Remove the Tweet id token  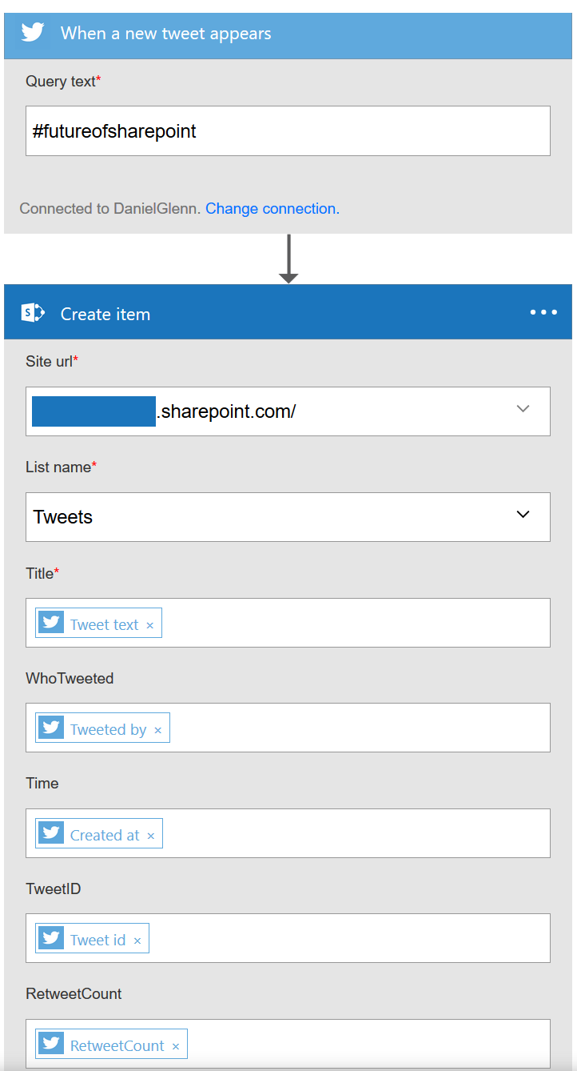point(137,941)
